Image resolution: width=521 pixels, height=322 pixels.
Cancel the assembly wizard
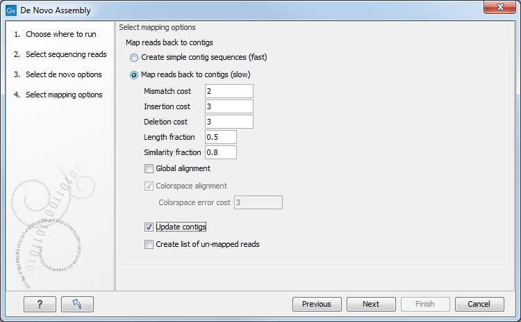[x=479, y=304]
